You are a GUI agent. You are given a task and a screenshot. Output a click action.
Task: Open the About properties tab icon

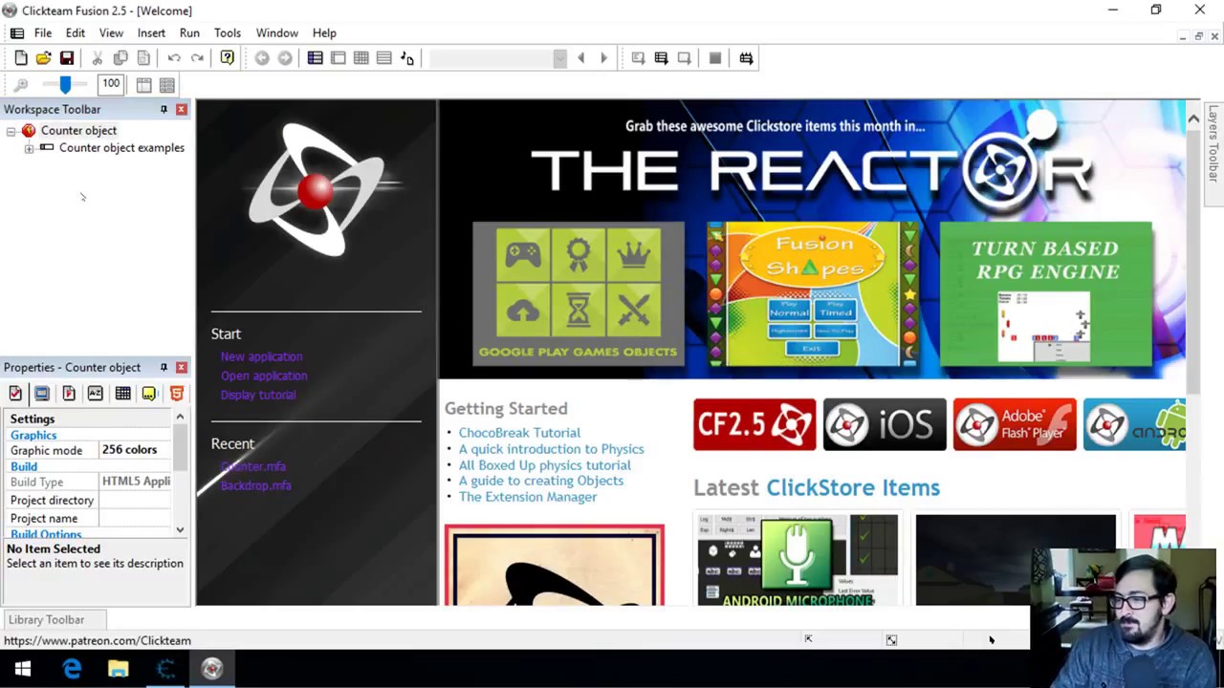point(149,394)
